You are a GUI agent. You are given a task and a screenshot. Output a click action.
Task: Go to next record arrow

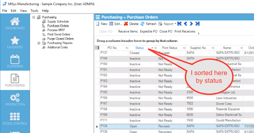point(191,24)
